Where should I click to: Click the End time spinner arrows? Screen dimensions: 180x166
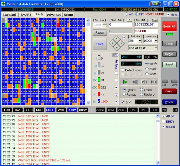coord(105,25)
